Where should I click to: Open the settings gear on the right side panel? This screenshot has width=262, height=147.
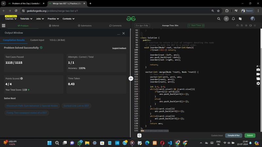click(258, 83)
